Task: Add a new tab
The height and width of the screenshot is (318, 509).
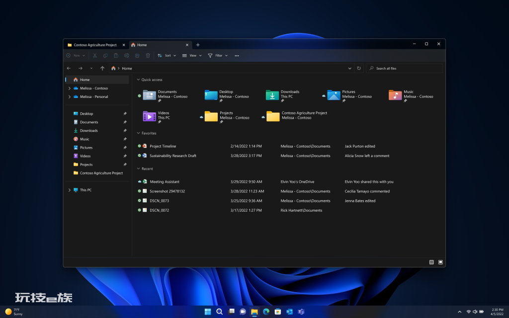Action: (198, 45)
